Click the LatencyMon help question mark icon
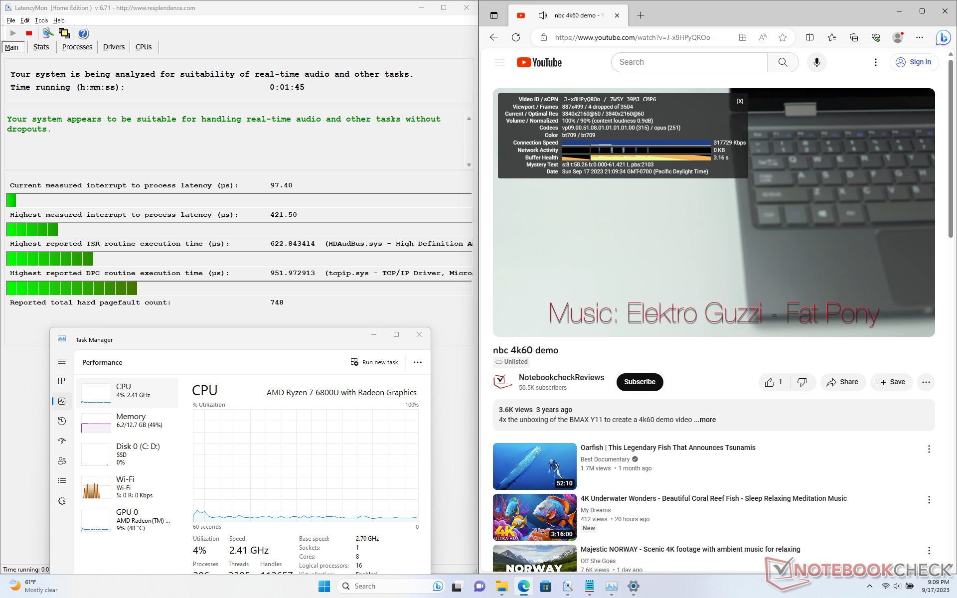The image size is (957, 598). click(83, 33)
